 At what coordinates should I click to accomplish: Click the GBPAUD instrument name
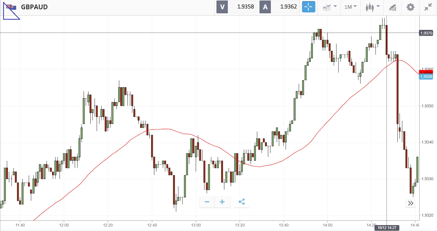34,7
